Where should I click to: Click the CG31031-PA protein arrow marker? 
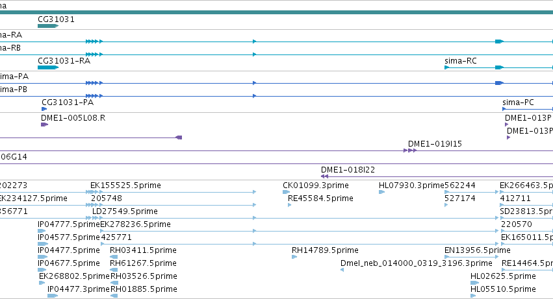(44, 109)
